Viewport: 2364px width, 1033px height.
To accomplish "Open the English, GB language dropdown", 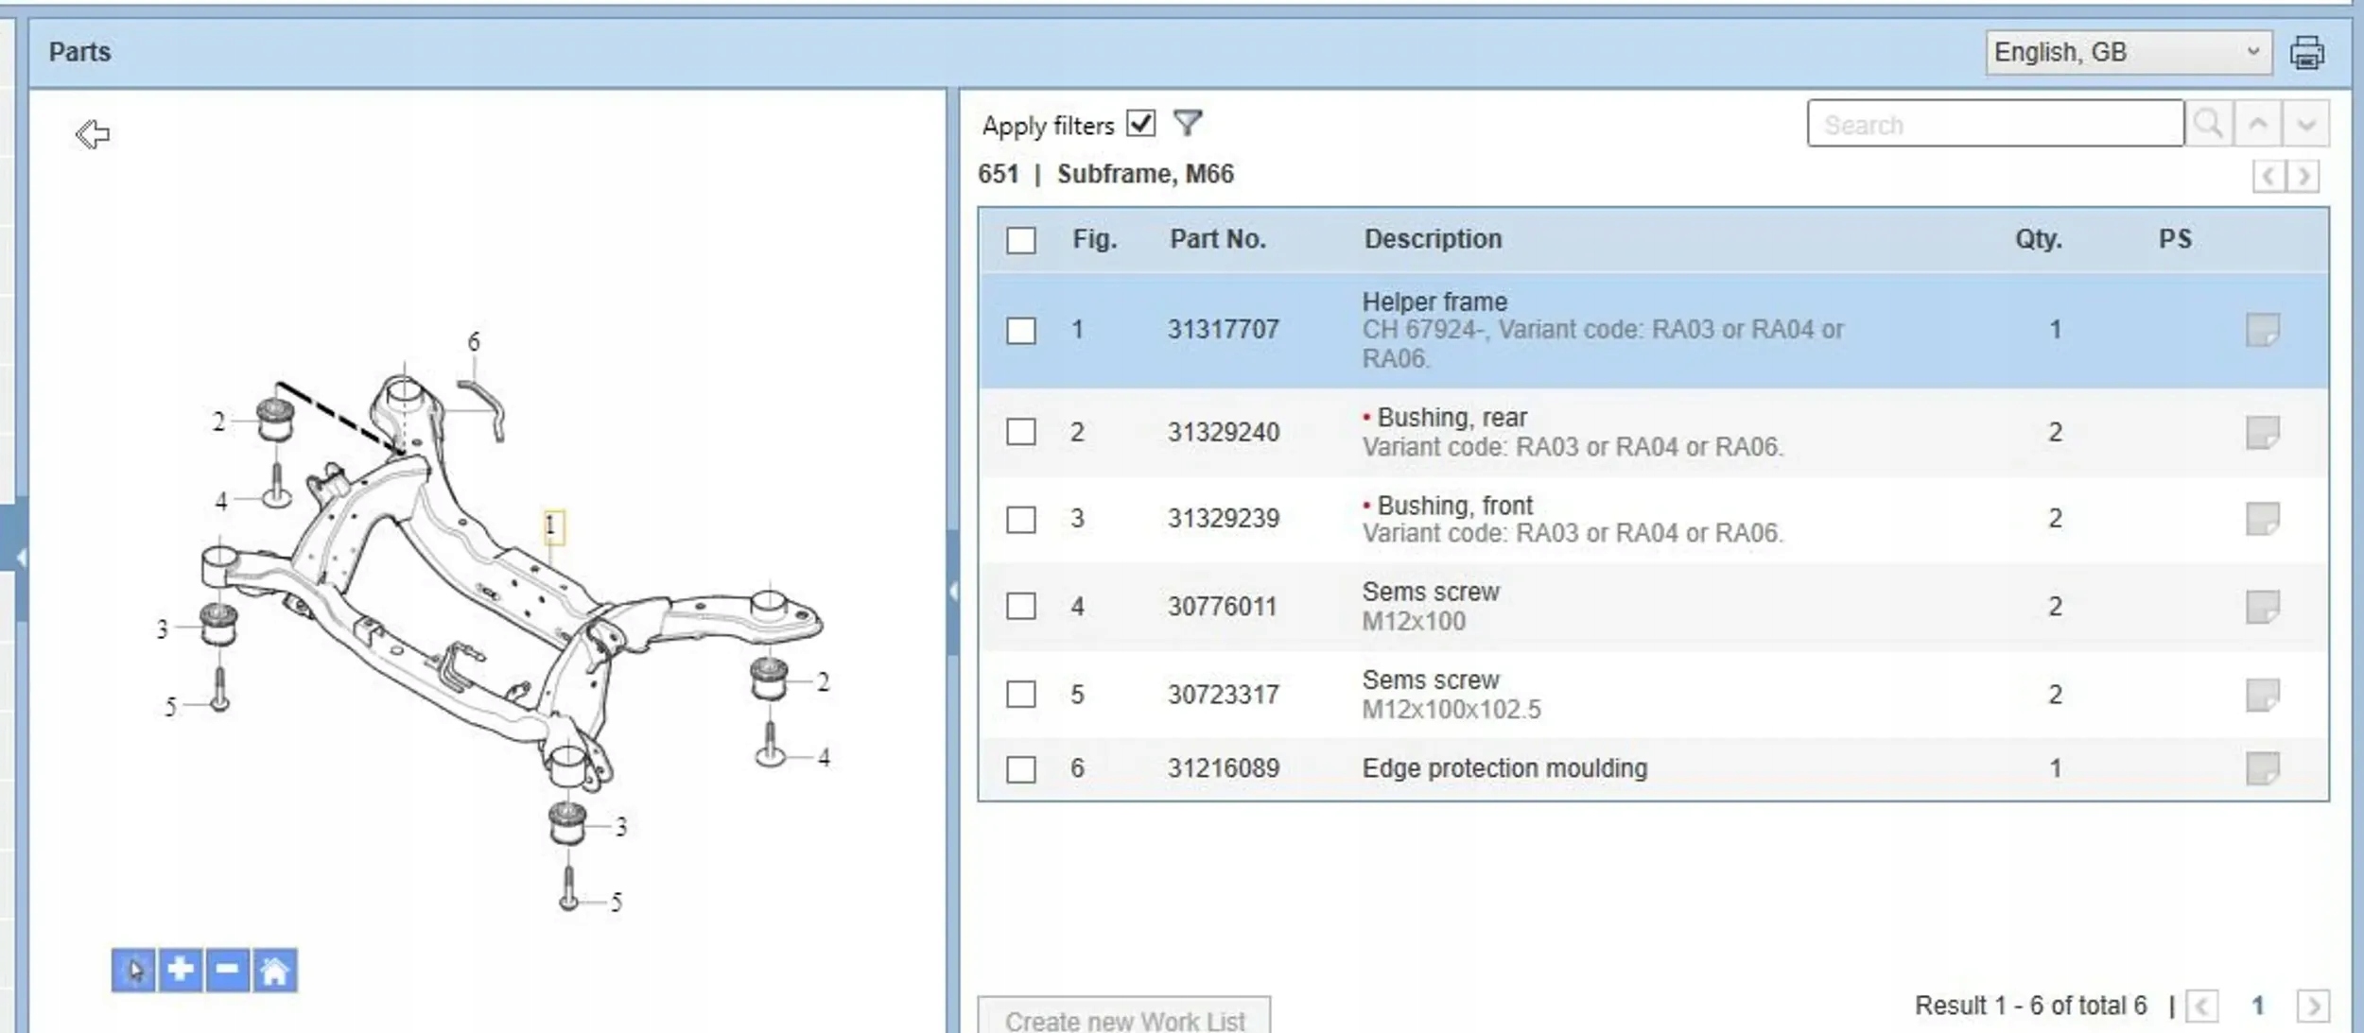I will tap(2128, 52).
